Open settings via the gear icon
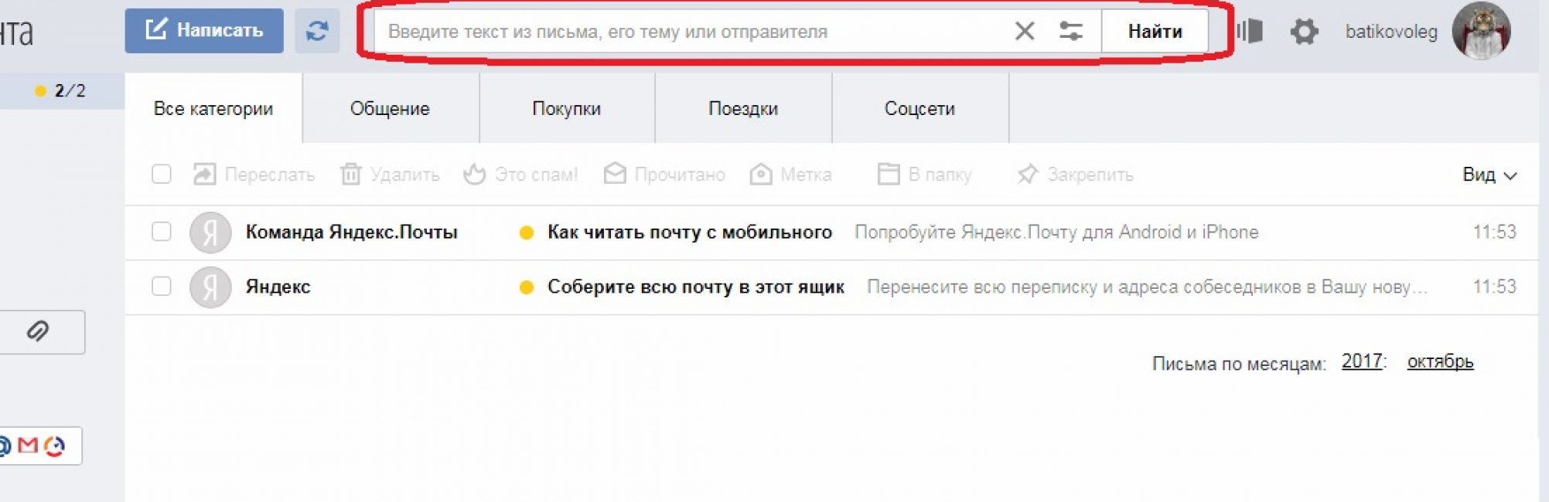The image size is (1549, 502). [1304, 32]
